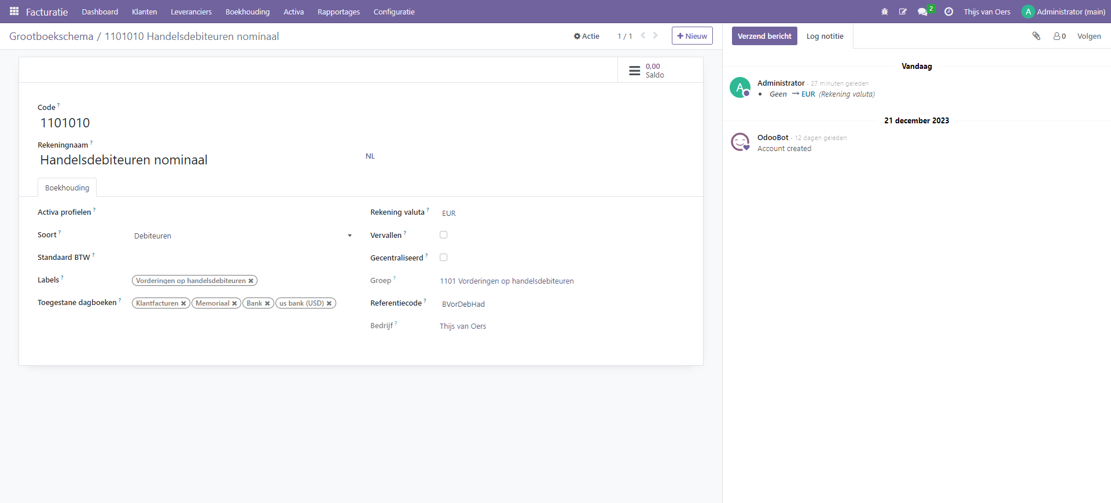Open the Actie gear dropdown
The width and height of the screenshot is (1111, 503).
pos(586,36)
